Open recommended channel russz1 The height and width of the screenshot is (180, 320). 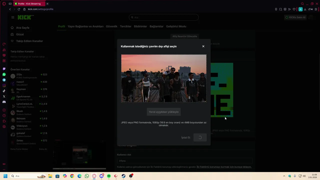tap(29, 83)
